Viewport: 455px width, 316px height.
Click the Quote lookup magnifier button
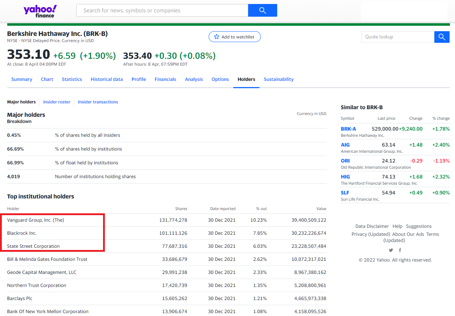pyautogui.click(x=442, y=37)
